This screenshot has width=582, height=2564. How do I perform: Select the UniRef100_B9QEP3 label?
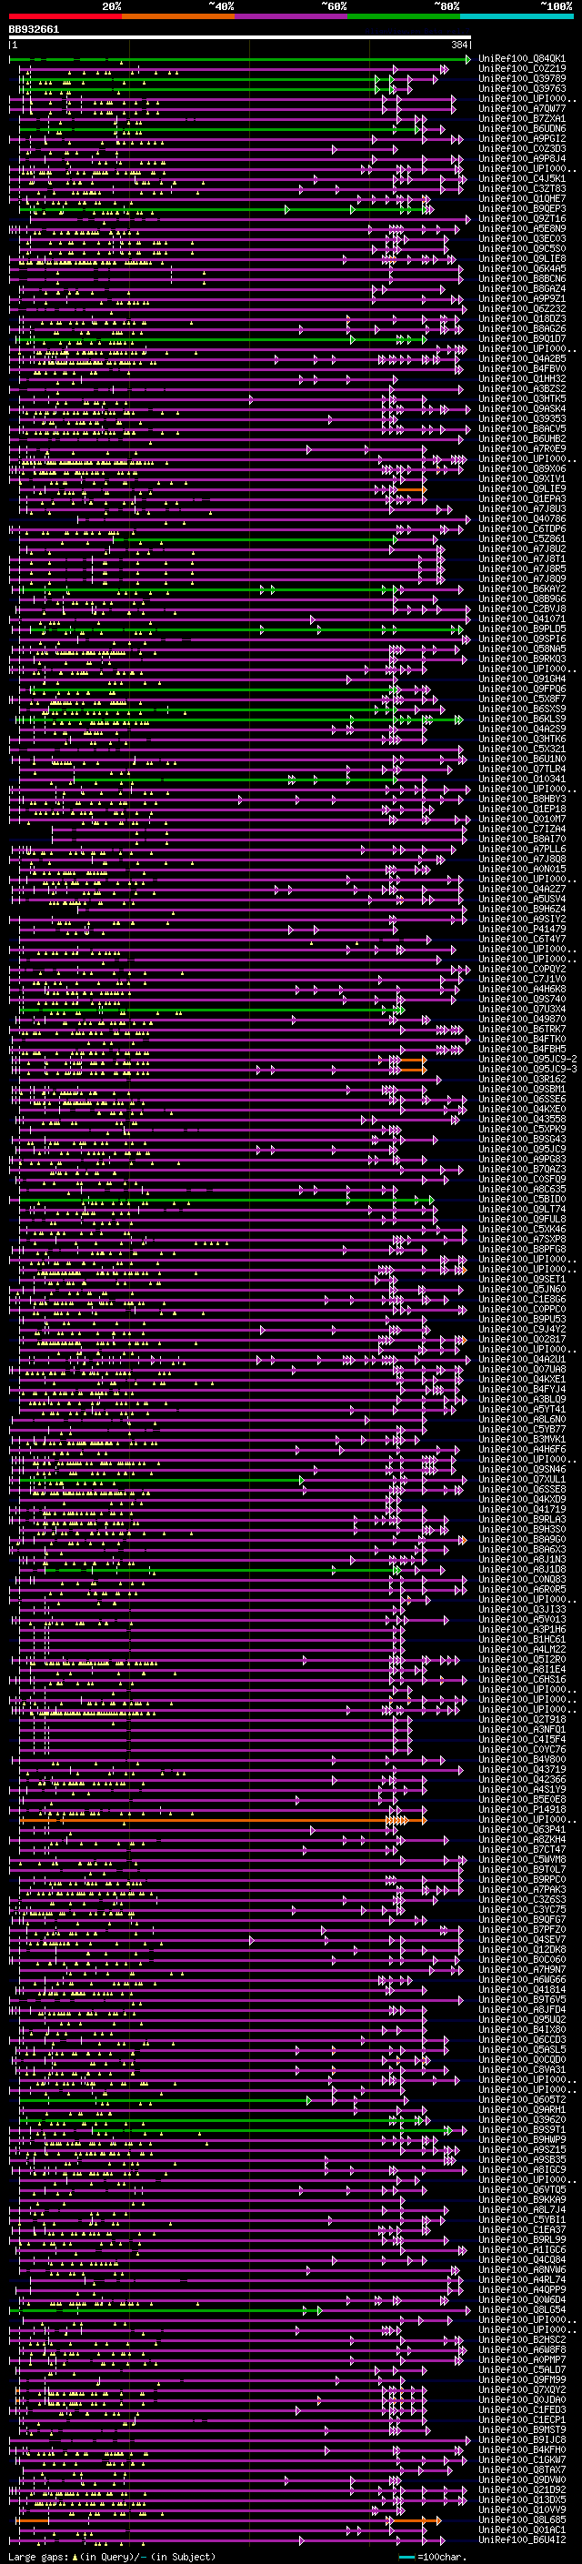pyautogui.click(x=522, y=209)
